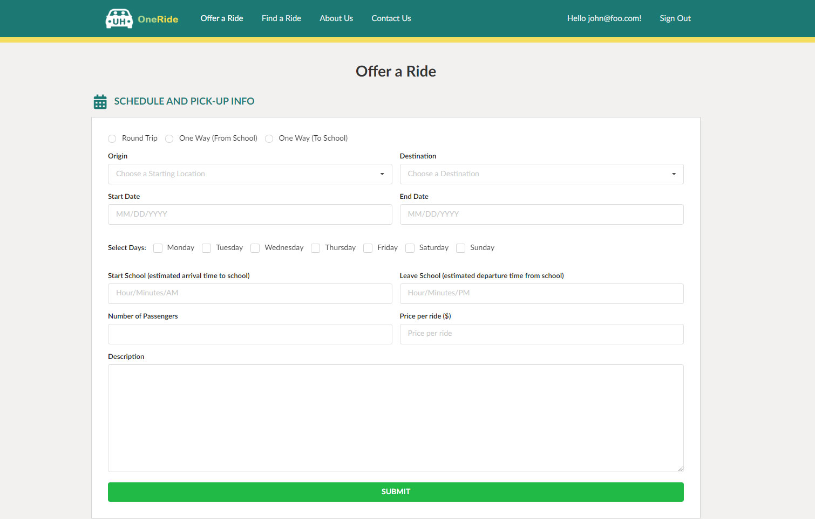The width and height of the screenshot is (815, 519).
Task: Check the Monday checkbox
Action: 158,248
